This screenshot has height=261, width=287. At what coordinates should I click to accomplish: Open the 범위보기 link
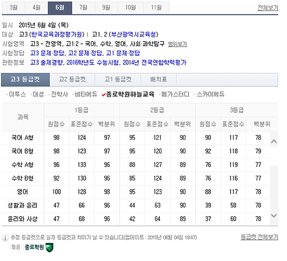(176, 44)
